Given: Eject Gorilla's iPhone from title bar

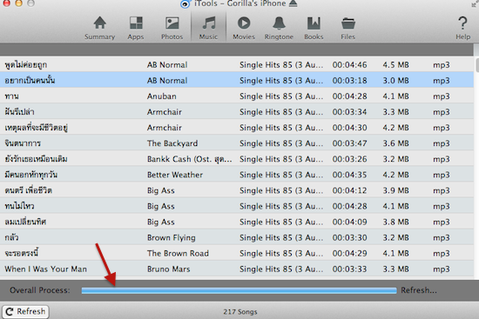Looking at the screenshot, I should (x=293, y=3).
